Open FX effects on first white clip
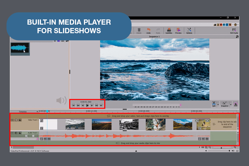 pos(41,128)
